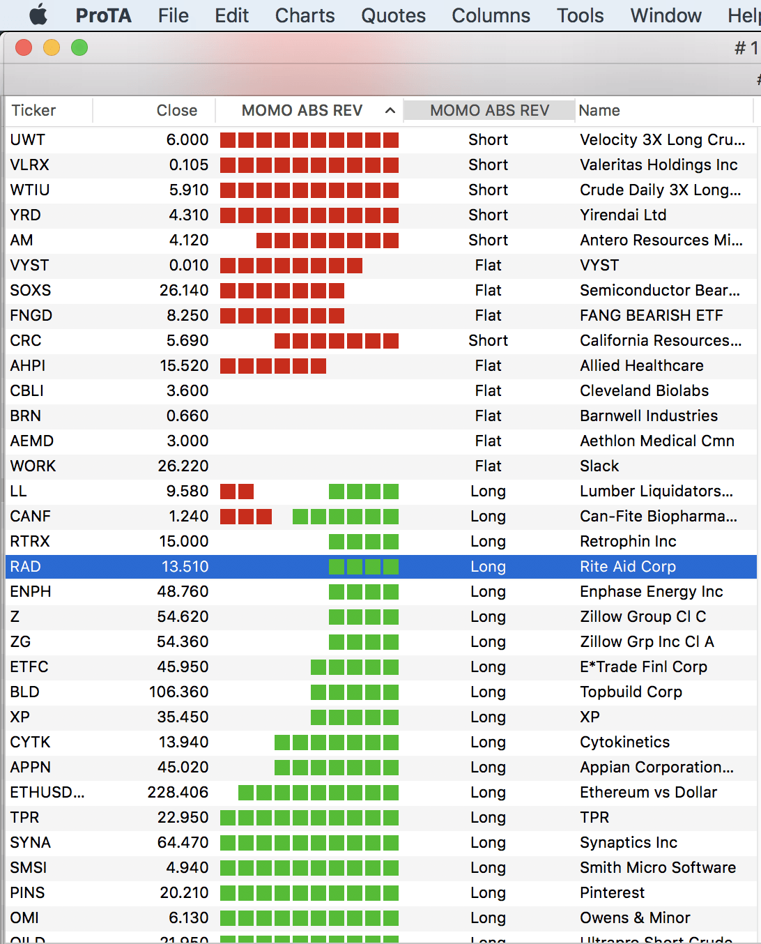
Task: Click FANG BEARISH ETF name
Action: coord(651,315)
